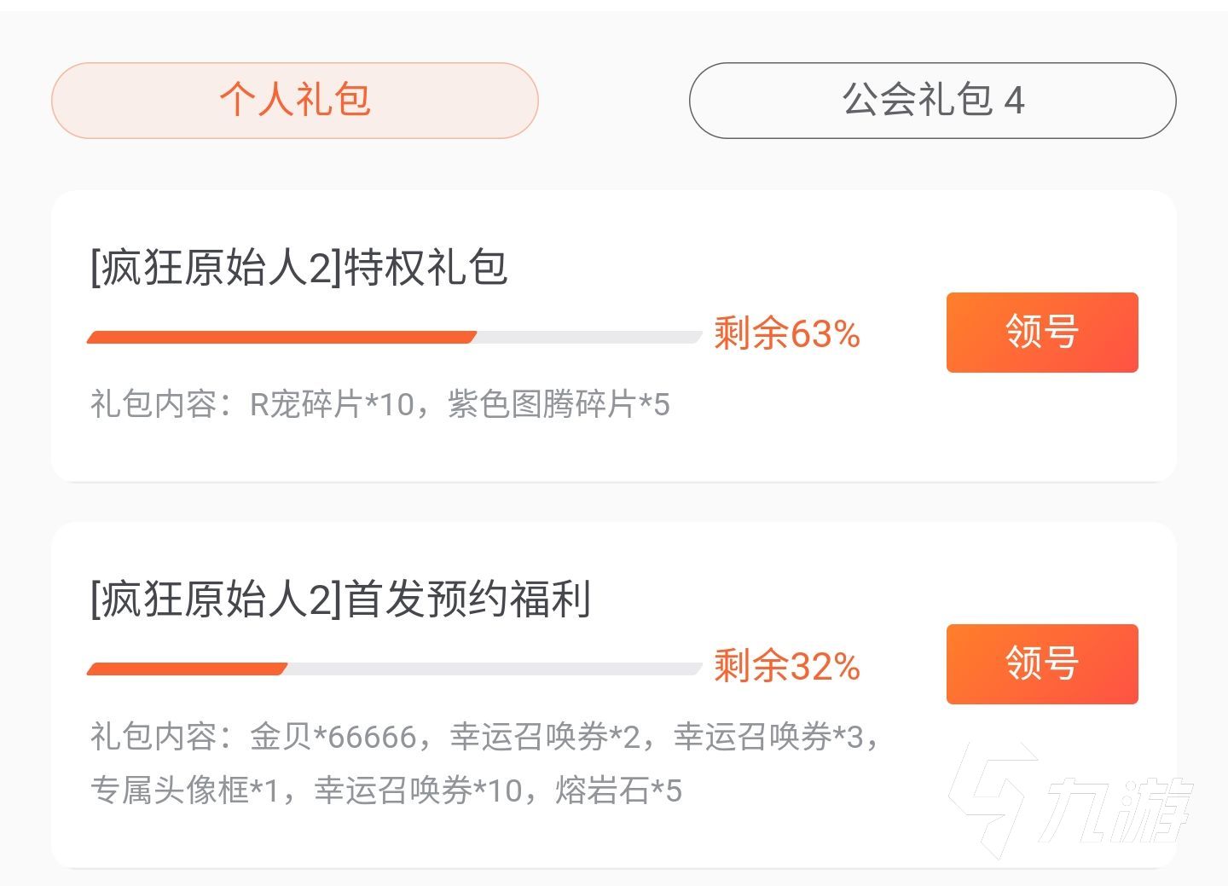Click the 幸运召唤券*10 reward text
The height and width of the screenshot is (886, 1228).
tap(418, 790)
